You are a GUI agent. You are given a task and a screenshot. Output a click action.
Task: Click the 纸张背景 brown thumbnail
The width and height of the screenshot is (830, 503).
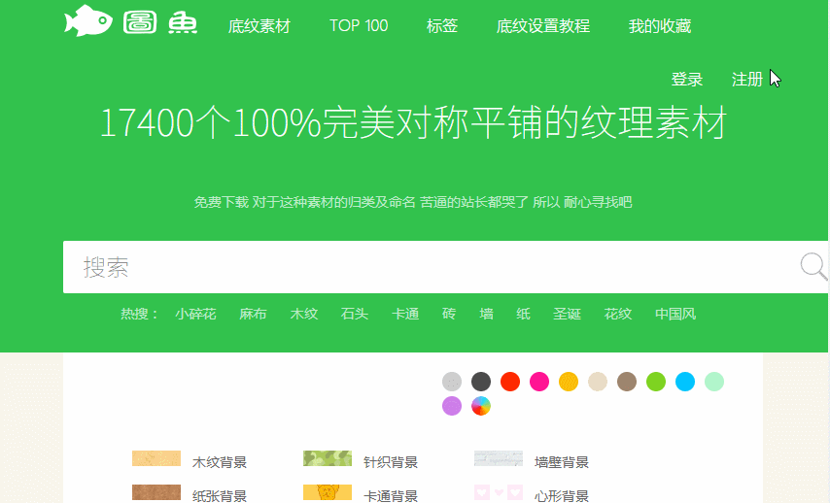pos(156,492)
